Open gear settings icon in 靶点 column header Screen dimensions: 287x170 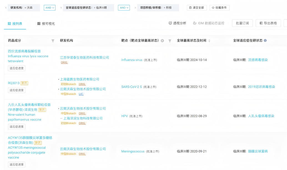[x=162, y=41]
